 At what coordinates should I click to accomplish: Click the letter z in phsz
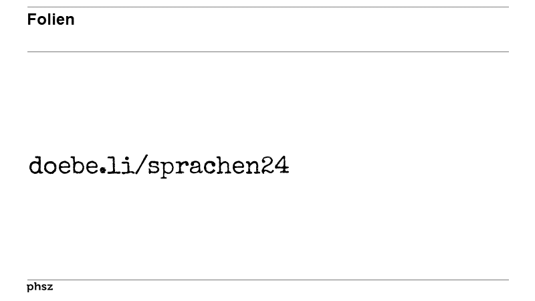click(49, 287)
